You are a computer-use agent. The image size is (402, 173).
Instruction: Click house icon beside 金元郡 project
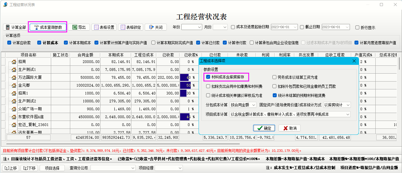tap(14, 85)
